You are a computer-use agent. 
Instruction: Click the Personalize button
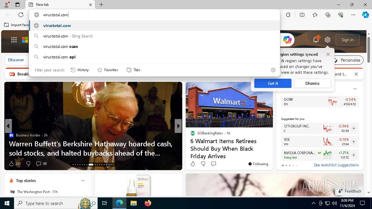348,60
